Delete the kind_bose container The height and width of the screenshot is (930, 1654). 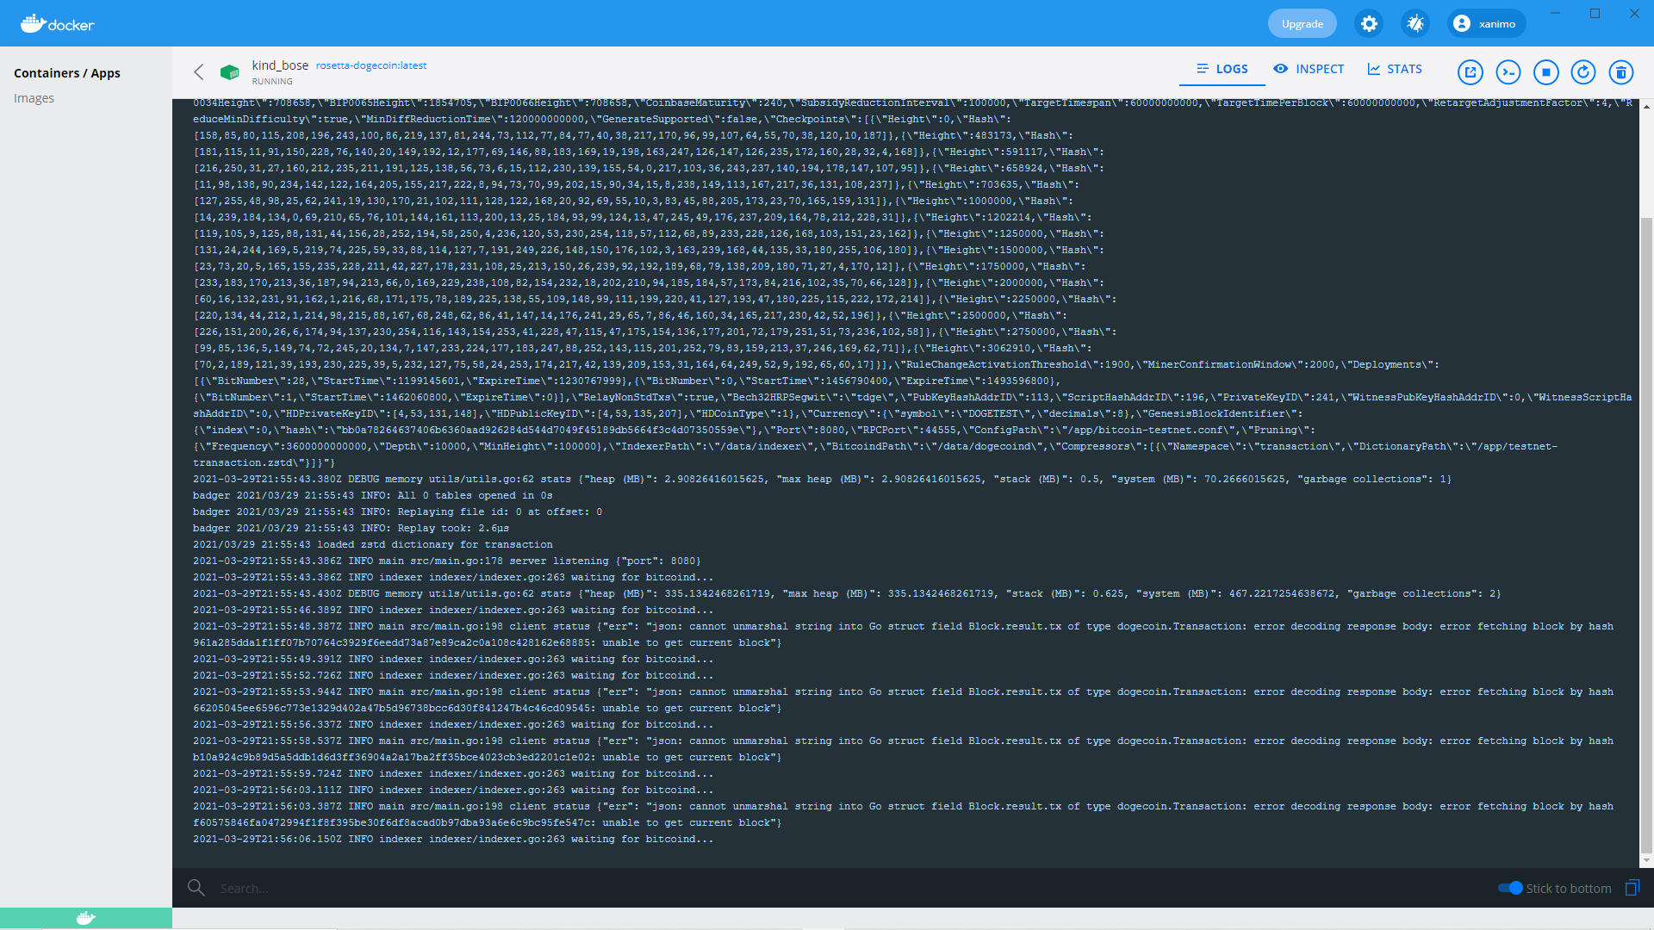1622,72
